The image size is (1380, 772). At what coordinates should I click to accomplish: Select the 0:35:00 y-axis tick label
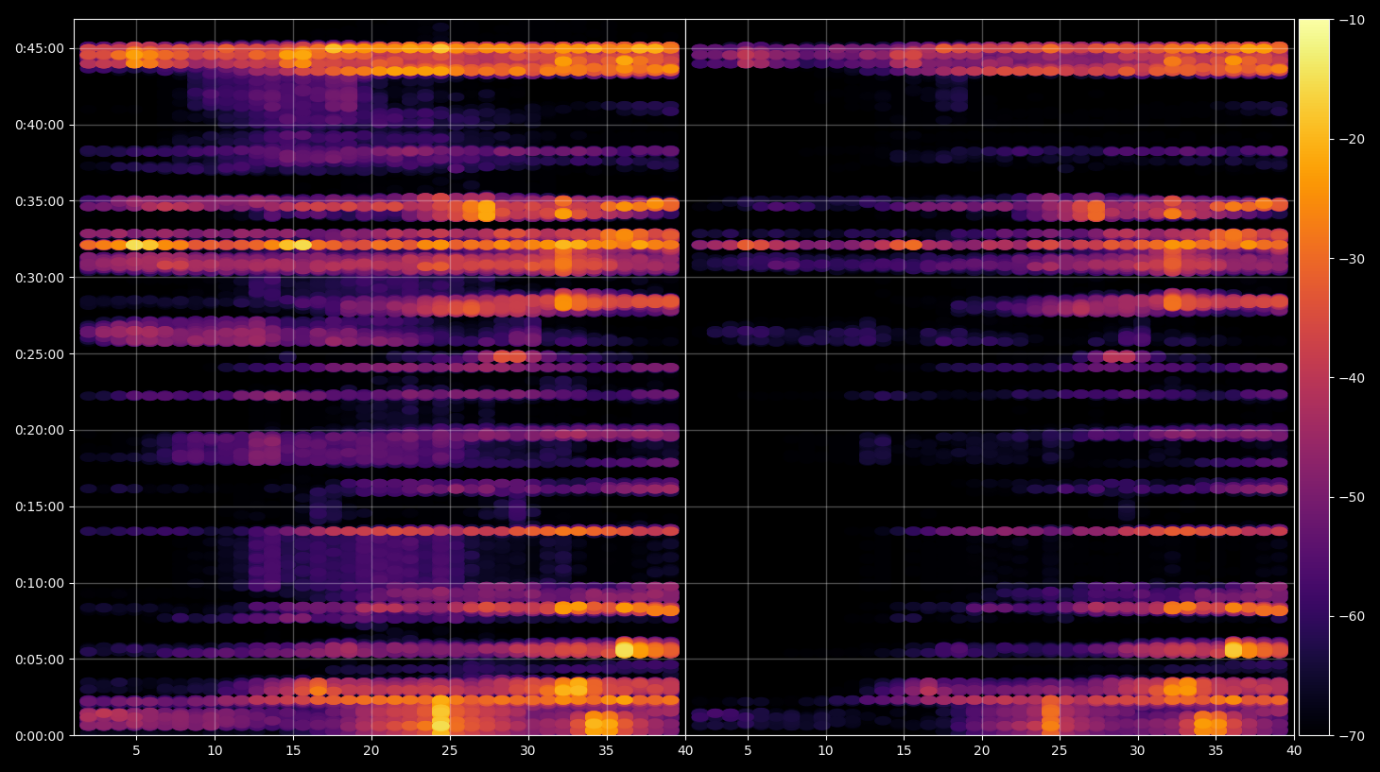tap(40, 201)
